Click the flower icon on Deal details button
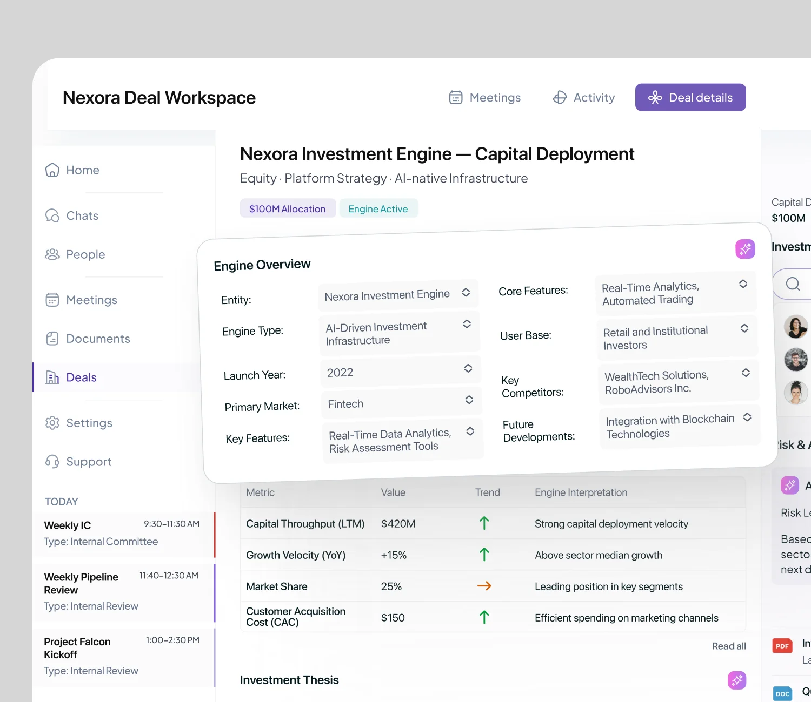 pos(655,97)
